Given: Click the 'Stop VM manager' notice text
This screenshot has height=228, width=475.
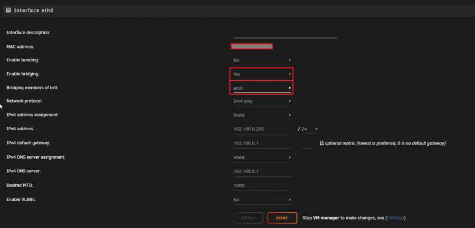Looking at the screenshot, I should tap(354, 218).
